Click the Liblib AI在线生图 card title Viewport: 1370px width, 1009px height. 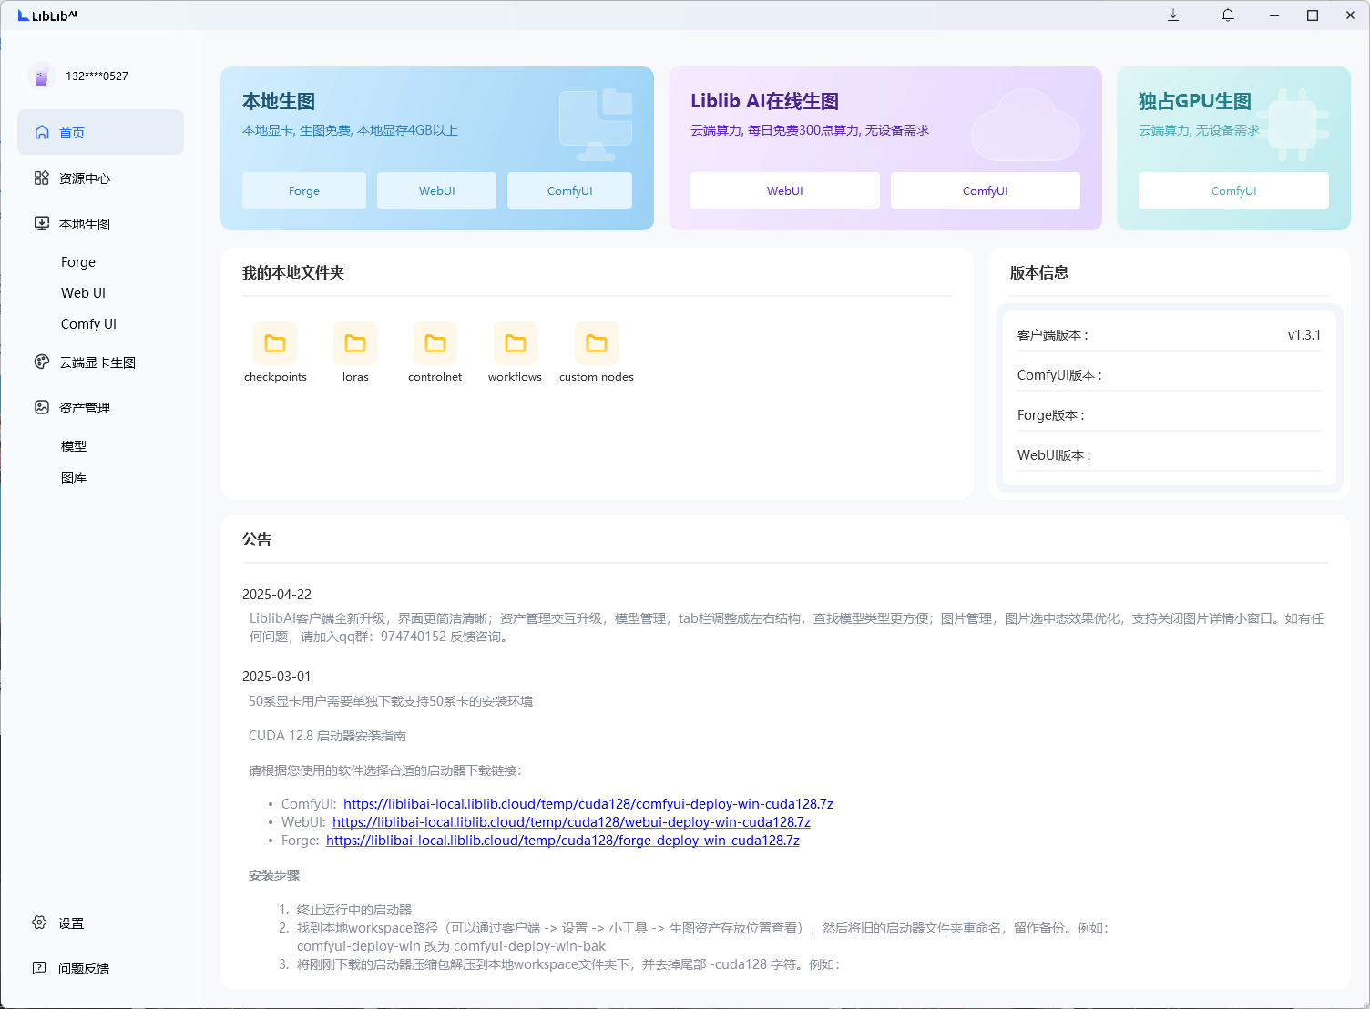(764, 101)
